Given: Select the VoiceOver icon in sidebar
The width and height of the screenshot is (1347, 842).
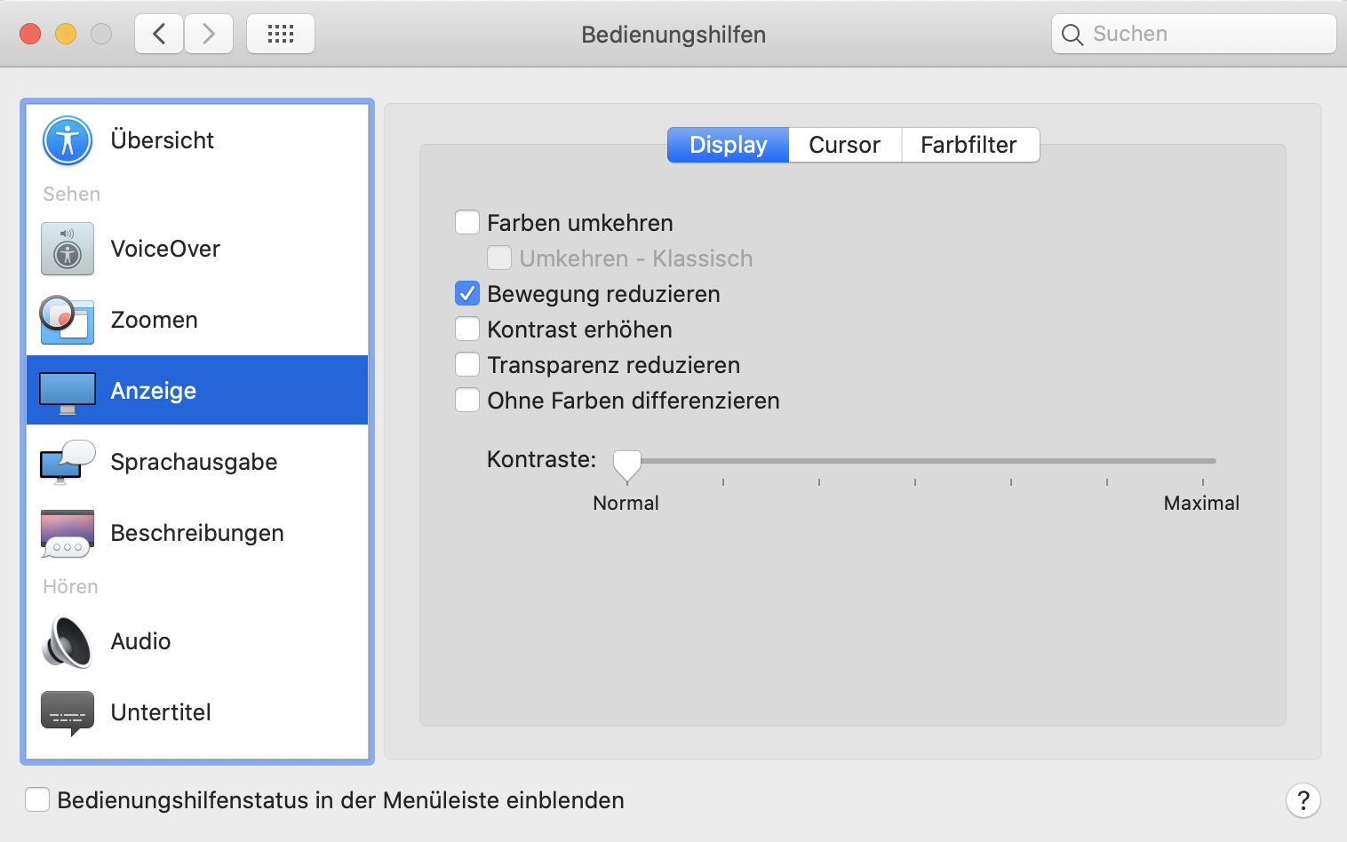Looking at the screenshot, I should pos(68,249).
